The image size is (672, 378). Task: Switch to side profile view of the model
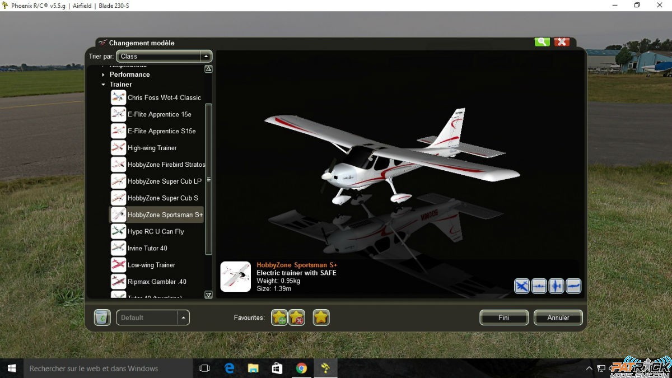click(x=573, y=286)
